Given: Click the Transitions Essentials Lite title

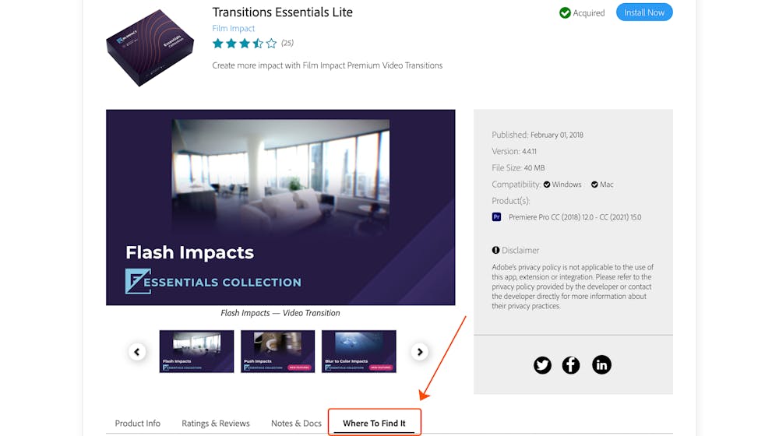Looking at the screenshot, I should (x=282, y=12).
